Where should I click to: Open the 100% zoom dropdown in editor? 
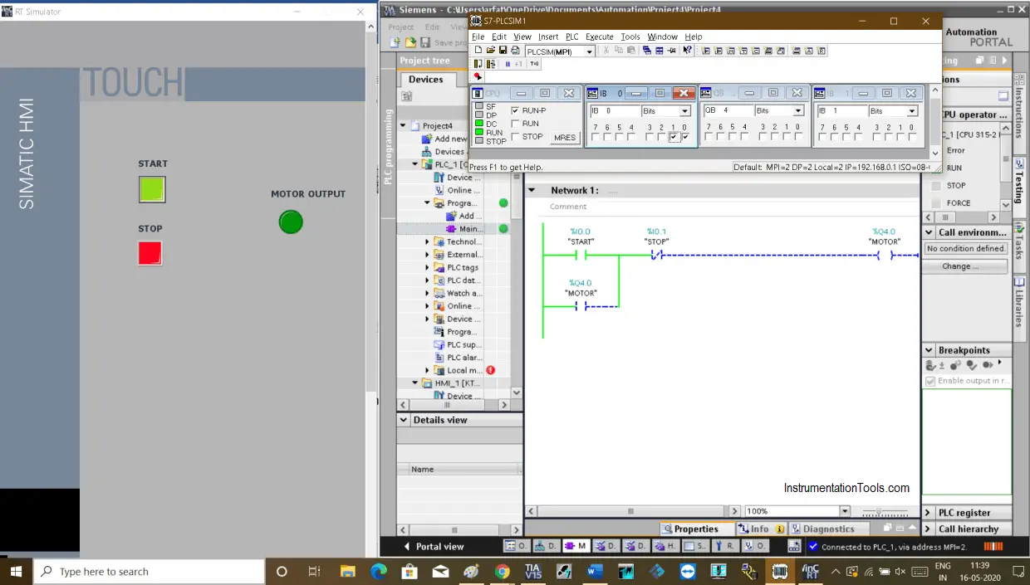pyautogui.click(x=845, y=511)
